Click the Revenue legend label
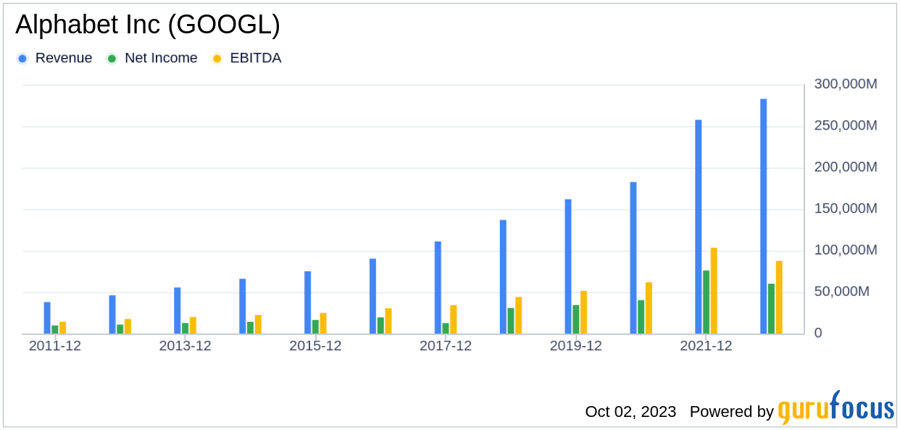This screenshot has height=430, width=900. (64, 58)
